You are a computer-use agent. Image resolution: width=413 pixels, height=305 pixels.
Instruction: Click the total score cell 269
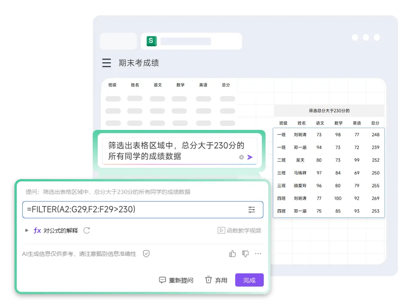[375, 199]
